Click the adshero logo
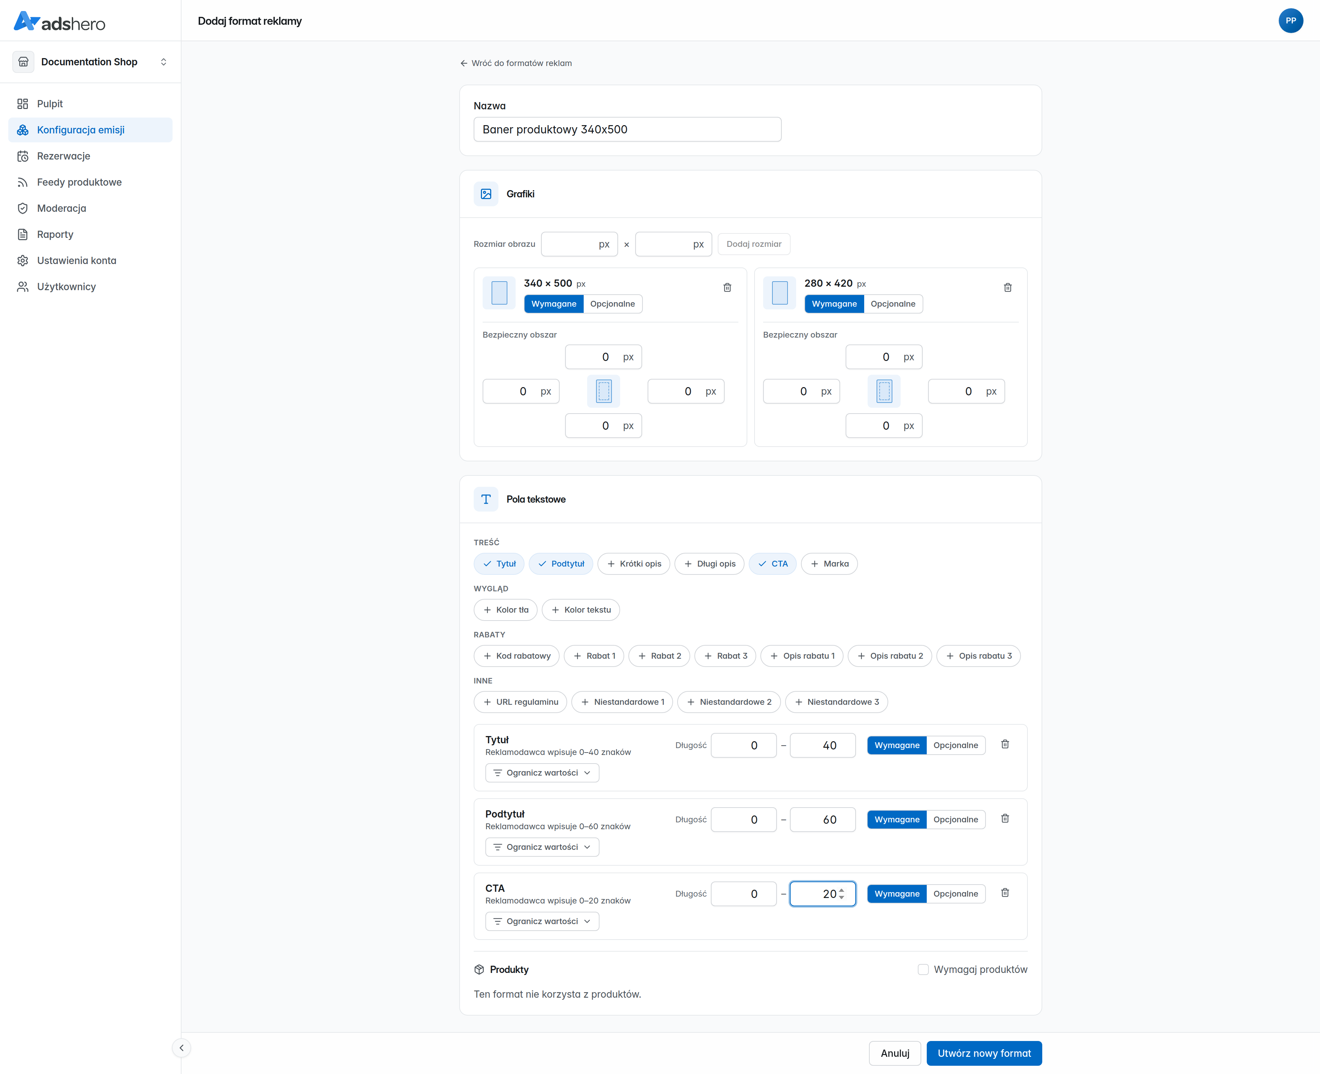This screenshot has width=1320, height=1074. [x=59, y=22]
